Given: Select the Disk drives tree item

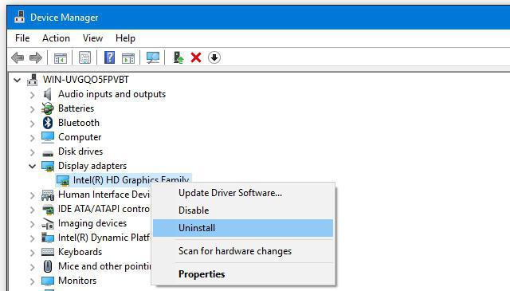Looking at the screenshot, I should 80,151.
